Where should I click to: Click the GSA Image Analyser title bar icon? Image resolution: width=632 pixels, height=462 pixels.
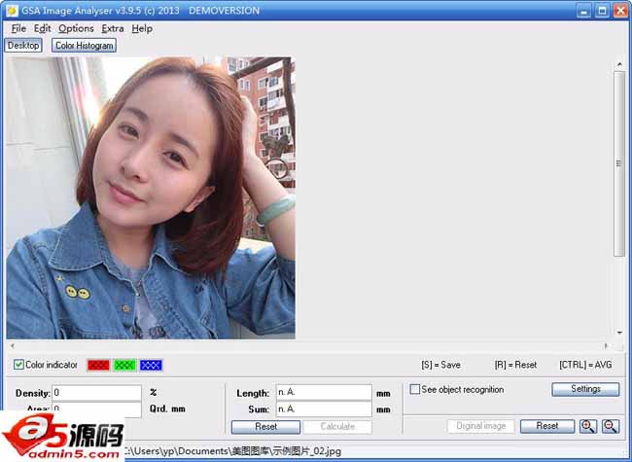[x=12, y=11]
